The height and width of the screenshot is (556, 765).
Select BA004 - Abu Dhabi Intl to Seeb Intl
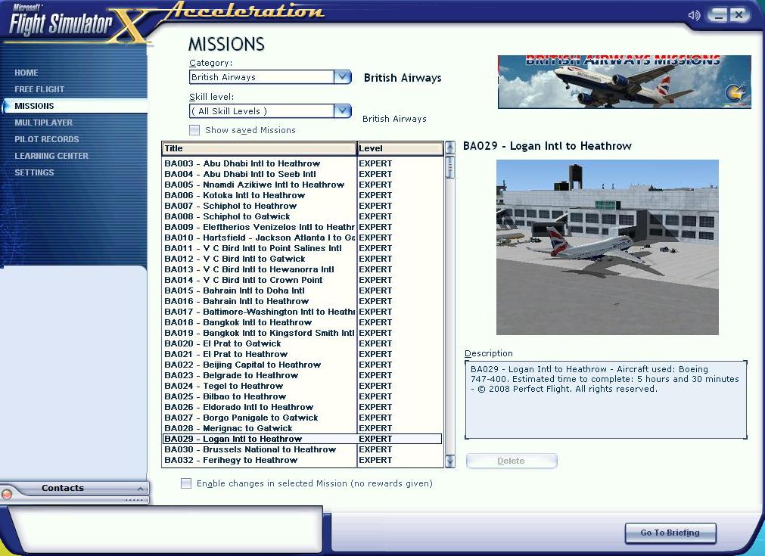[303, 174]
